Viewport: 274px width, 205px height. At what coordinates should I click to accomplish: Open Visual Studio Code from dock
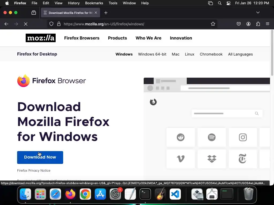coord(175,194)
